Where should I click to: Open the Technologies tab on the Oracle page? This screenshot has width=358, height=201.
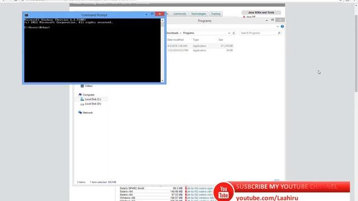tap(199, 14)
